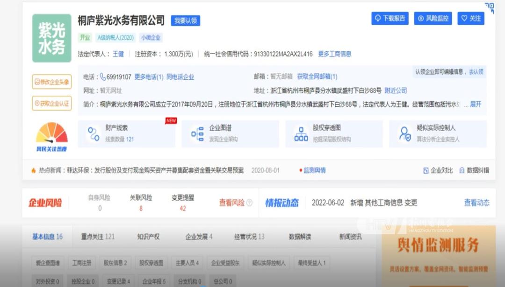Click the flame icon beside 热点新闻
The height and width of the screenshot is (287, 505).
[34, 170]
